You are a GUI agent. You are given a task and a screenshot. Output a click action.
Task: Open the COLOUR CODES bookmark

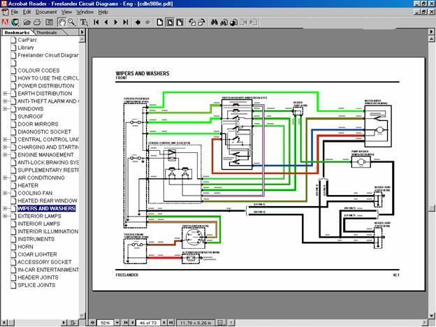[x=38, y=71]
